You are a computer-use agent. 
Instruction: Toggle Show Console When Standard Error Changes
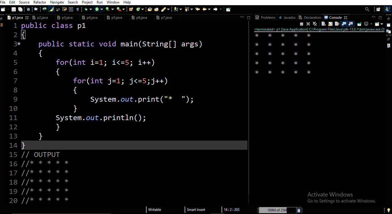pyautogui.click(x=350, y=24)
